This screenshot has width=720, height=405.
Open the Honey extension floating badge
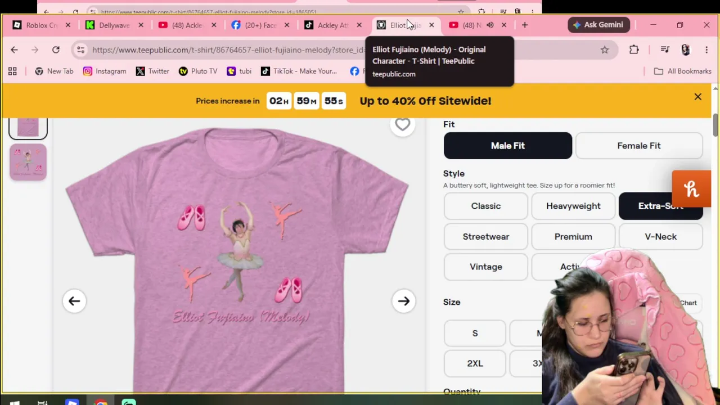pos(691,189)
